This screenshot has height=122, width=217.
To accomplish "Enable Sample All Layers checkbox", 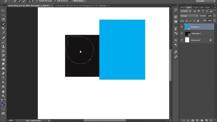I will coord(37,1).
